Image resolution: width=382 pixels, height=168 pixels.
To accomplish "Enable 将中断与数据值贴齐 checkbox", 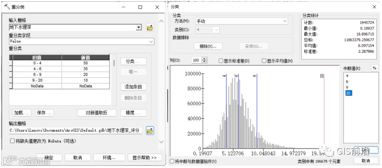I will coord(172,161).
